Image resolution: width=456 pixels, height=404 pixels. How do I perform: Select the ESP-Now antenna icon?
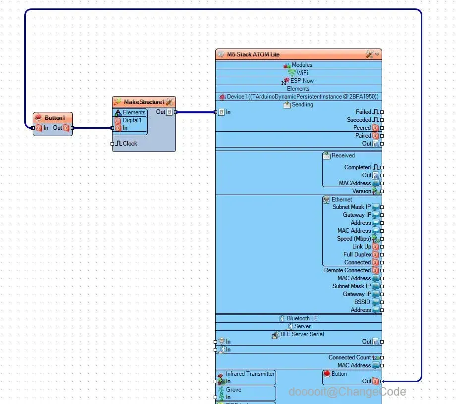pyautogui.click(x=285, y=81)
